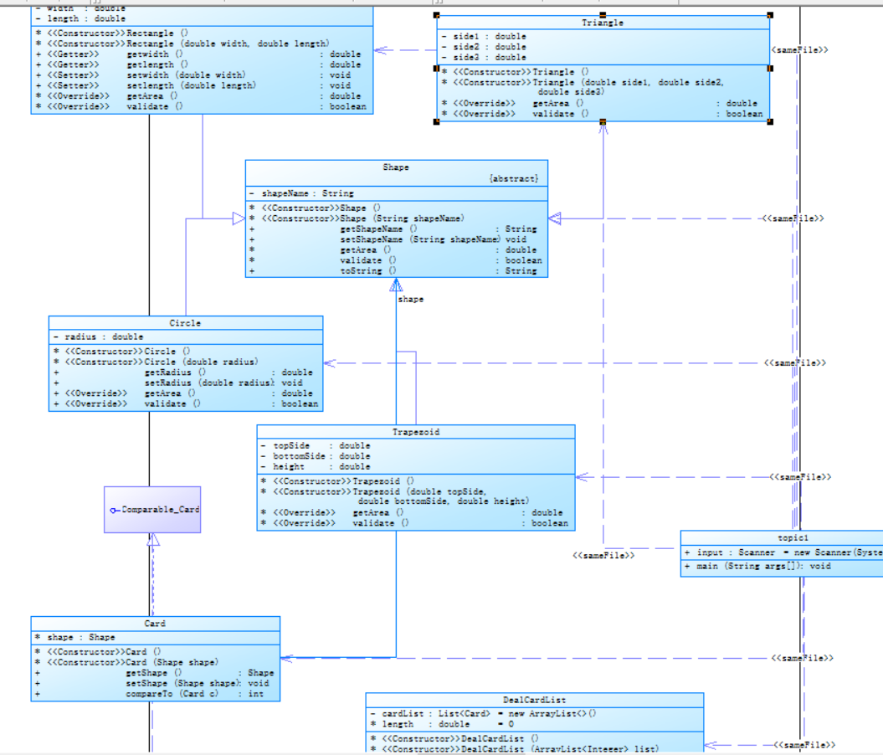Click the Comparable_Card interface lollipop icon
This screenshot has height=755, width=883.
pyautogui.click(x=114, y=510)
